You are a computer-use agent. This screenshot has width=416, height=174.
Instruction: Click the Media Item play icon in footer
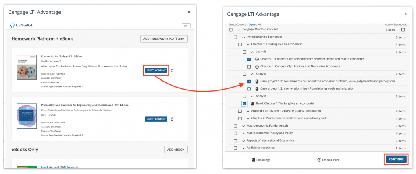tap(319, 160)
